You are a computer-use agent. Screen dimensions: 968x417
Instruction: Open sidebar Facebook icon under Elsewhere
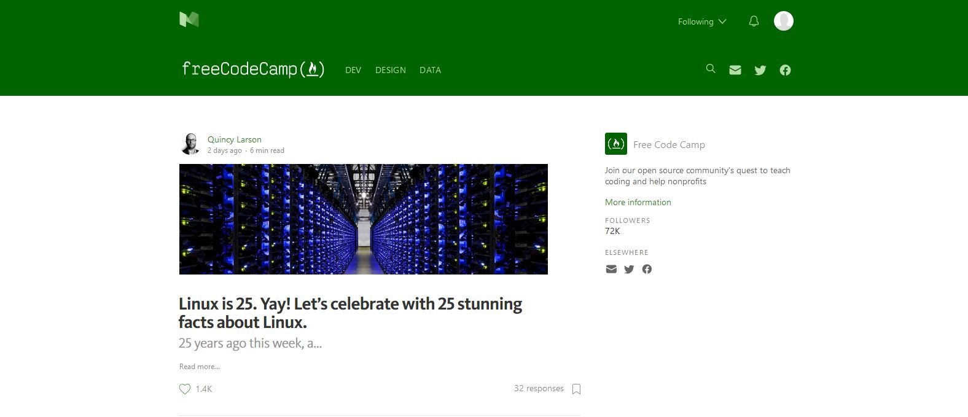click(x=647, y=269)
